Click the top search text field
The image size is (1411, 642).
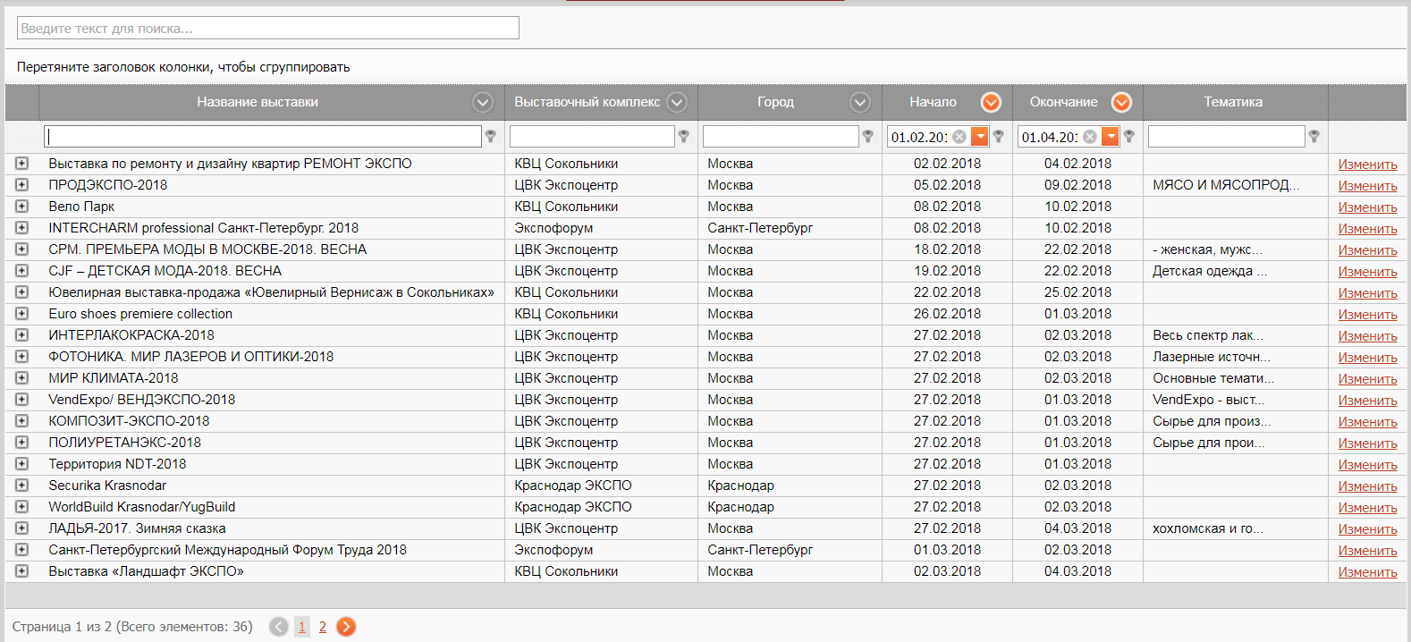click(268, 28)
